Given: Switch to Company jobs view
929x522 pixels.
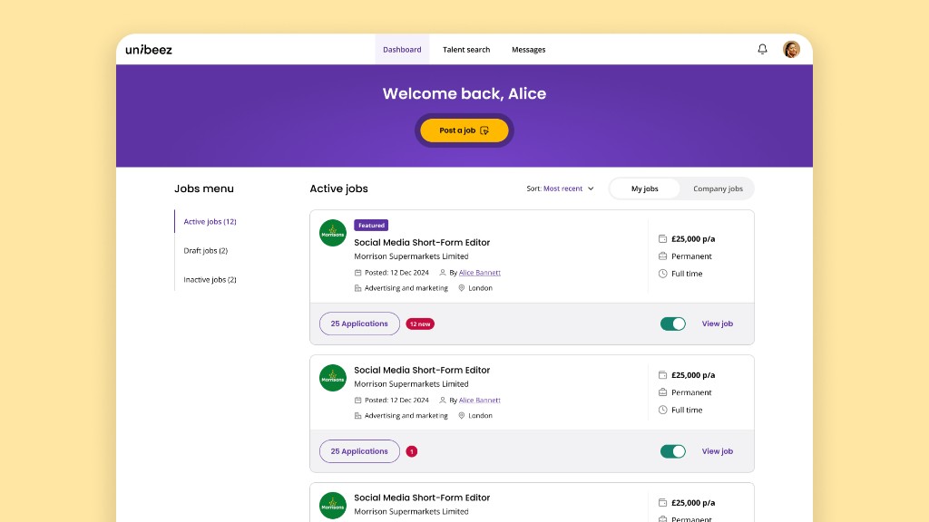Looking at the screenshot, I should [718, 188].
